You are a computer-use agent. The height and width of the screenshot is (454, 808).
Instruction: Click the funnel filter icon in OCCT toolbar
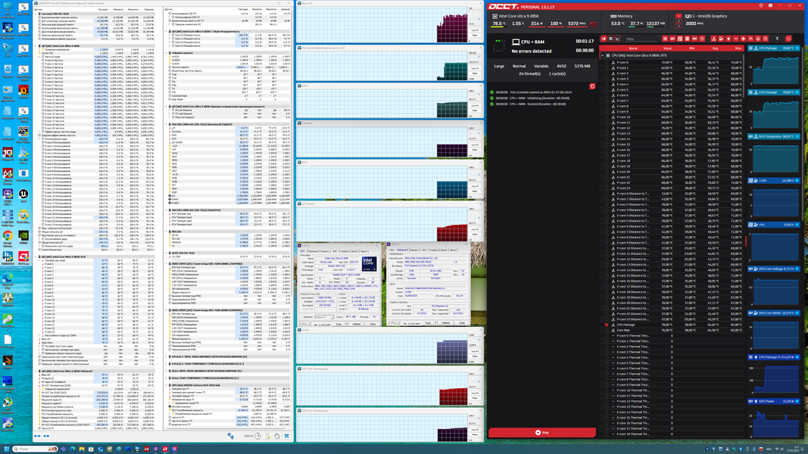tap(777, 39)
